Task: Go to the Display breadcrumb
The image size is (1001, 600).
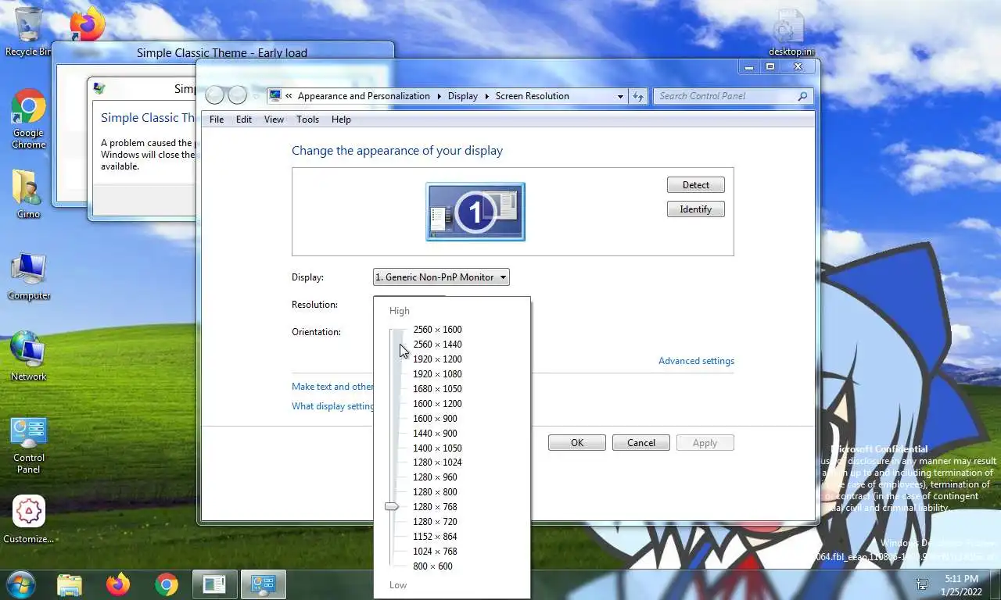Action: click(x=463, y=96)
